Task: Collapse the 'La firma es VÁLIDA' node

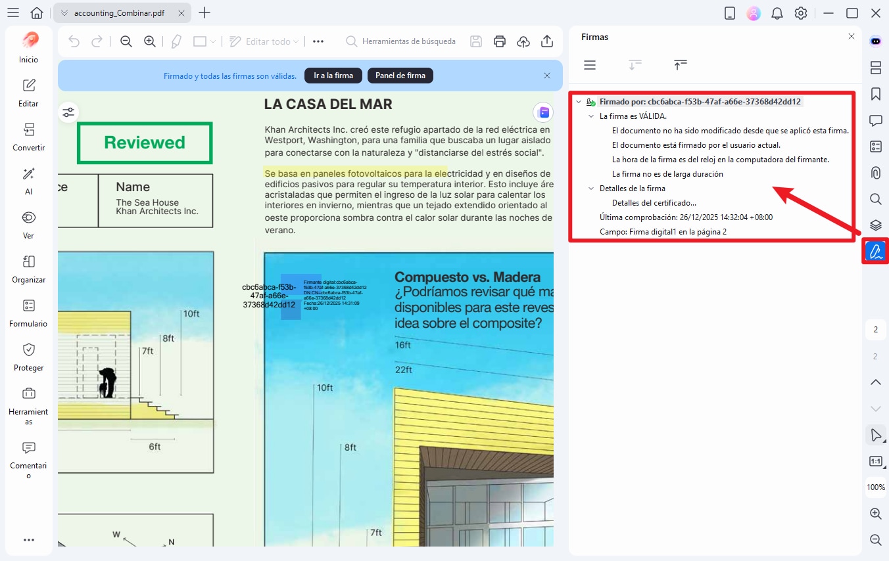Action: 591,116
